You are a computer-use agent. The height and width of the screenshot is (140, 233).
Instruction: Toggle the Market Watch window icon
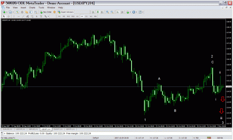(x=18, y=12)
